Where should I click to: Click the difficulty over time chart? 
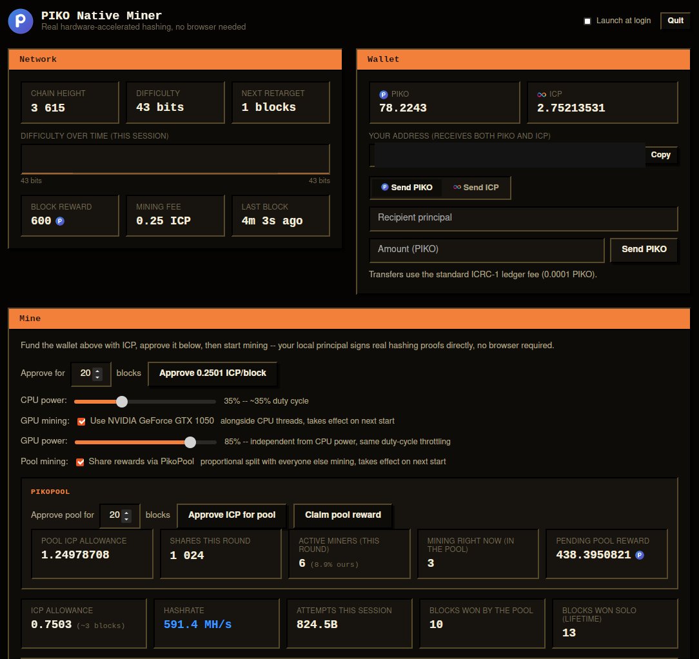(x=175, y=159)
